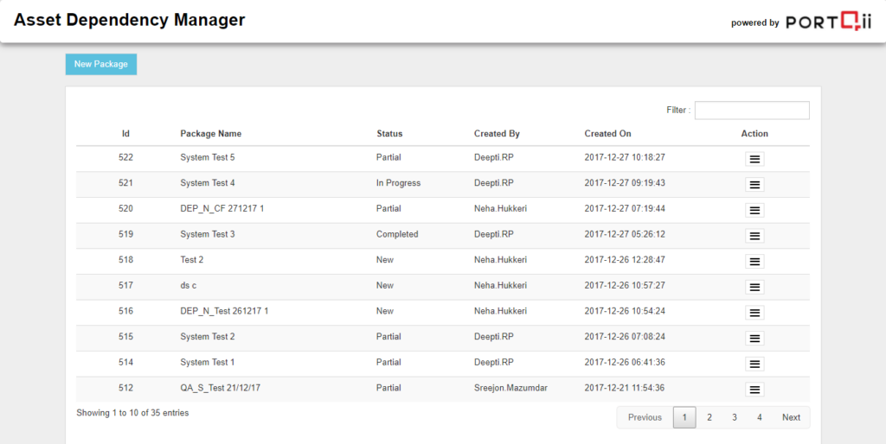Go to page 3 of entries
Image resolution: width=886 pixels, height=444 pixels.
735,417
